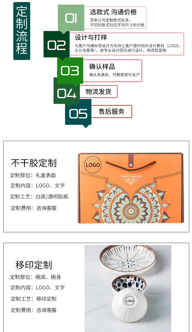Click the 售后服务 label box

click(112, 112)
